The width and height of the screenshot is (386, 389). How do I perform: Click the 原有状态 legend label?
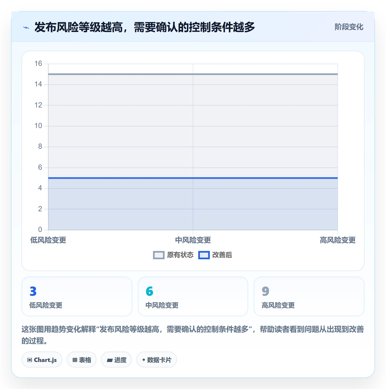pos(180,255)
